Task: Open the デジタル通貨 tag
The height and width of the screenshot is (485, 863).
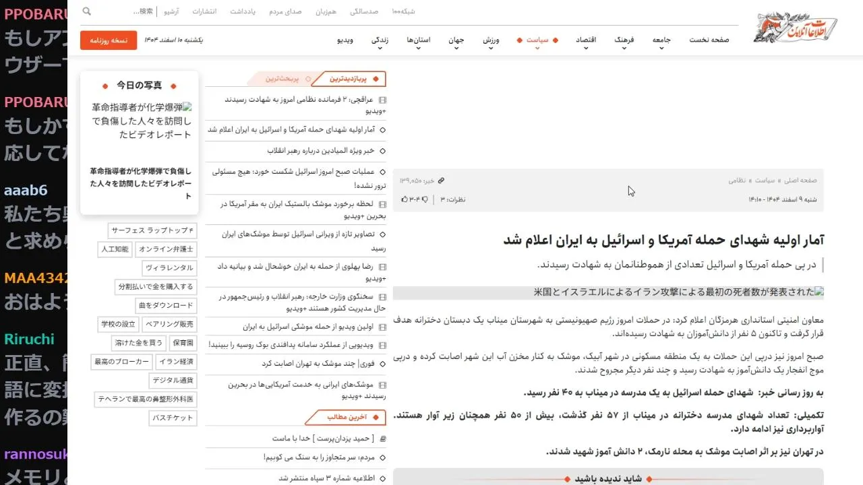Action: [x=173, y=380]
